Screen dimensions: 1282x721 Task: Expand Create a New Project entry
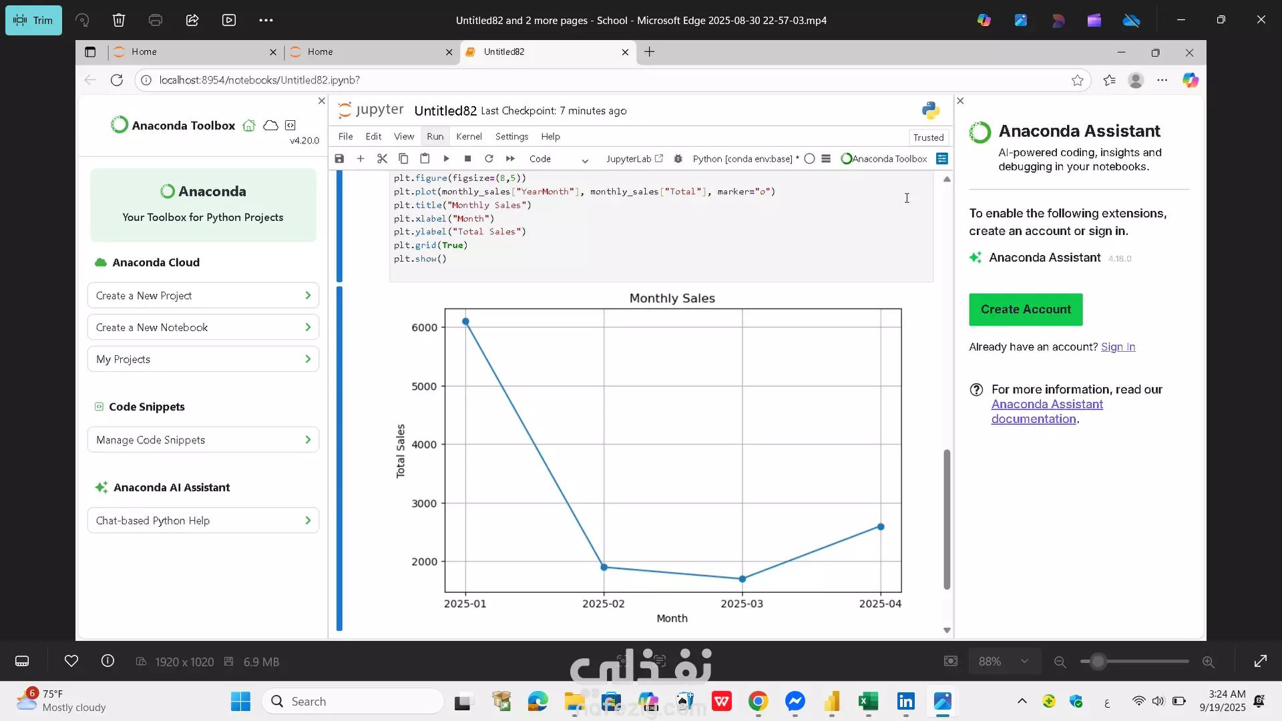[x=203, y=296]
